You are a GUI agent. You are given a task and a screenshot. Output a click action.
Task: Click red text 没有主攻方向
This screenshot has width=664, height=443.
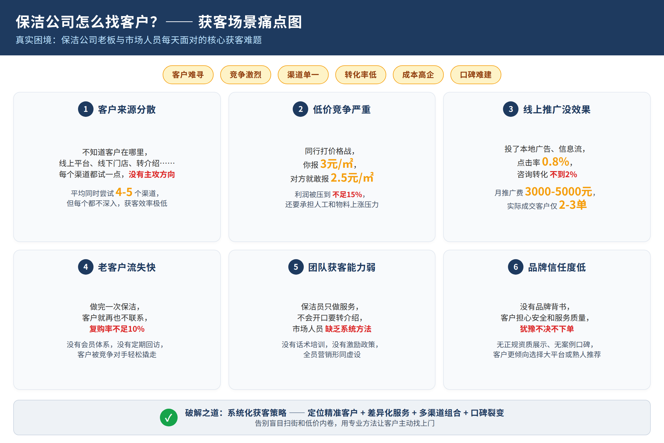click(x=152, y=174)
